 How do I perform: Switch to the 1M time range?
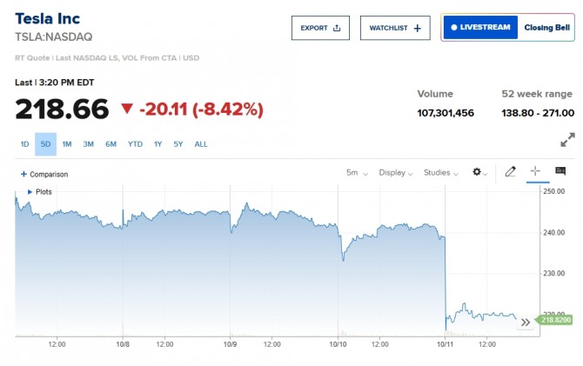67,144
